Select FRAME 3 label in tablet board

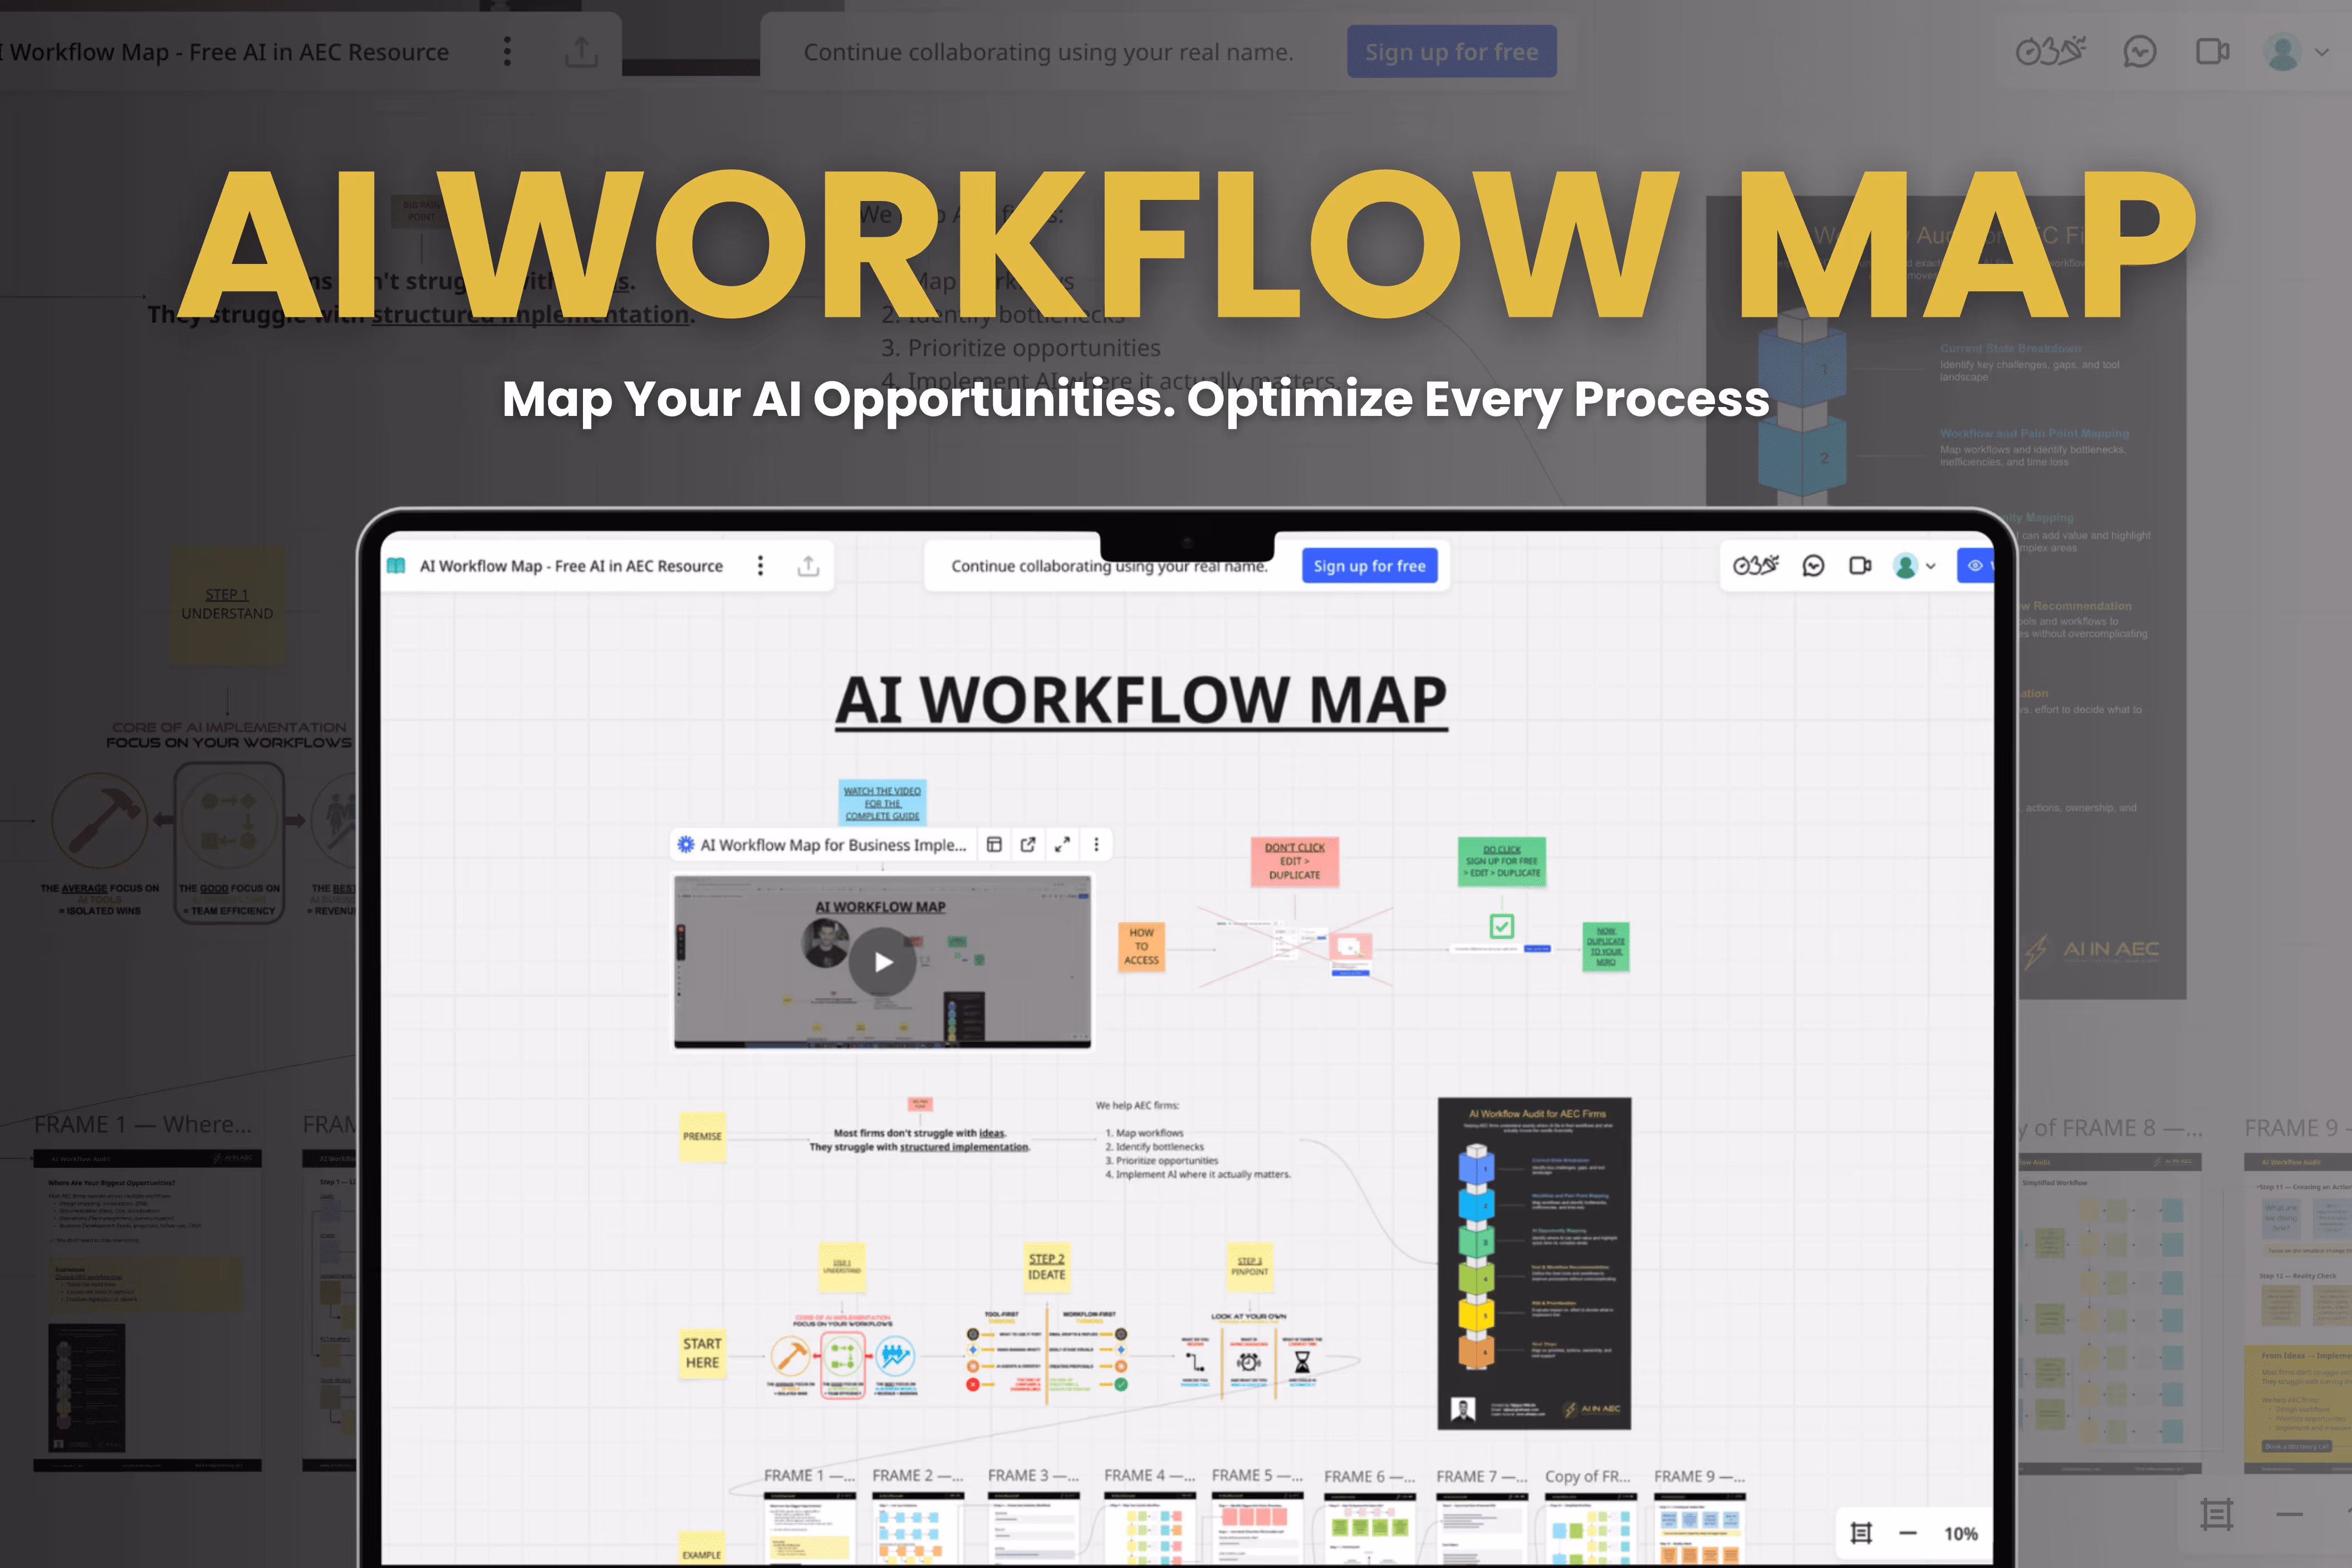[x=1033, y=1476]
